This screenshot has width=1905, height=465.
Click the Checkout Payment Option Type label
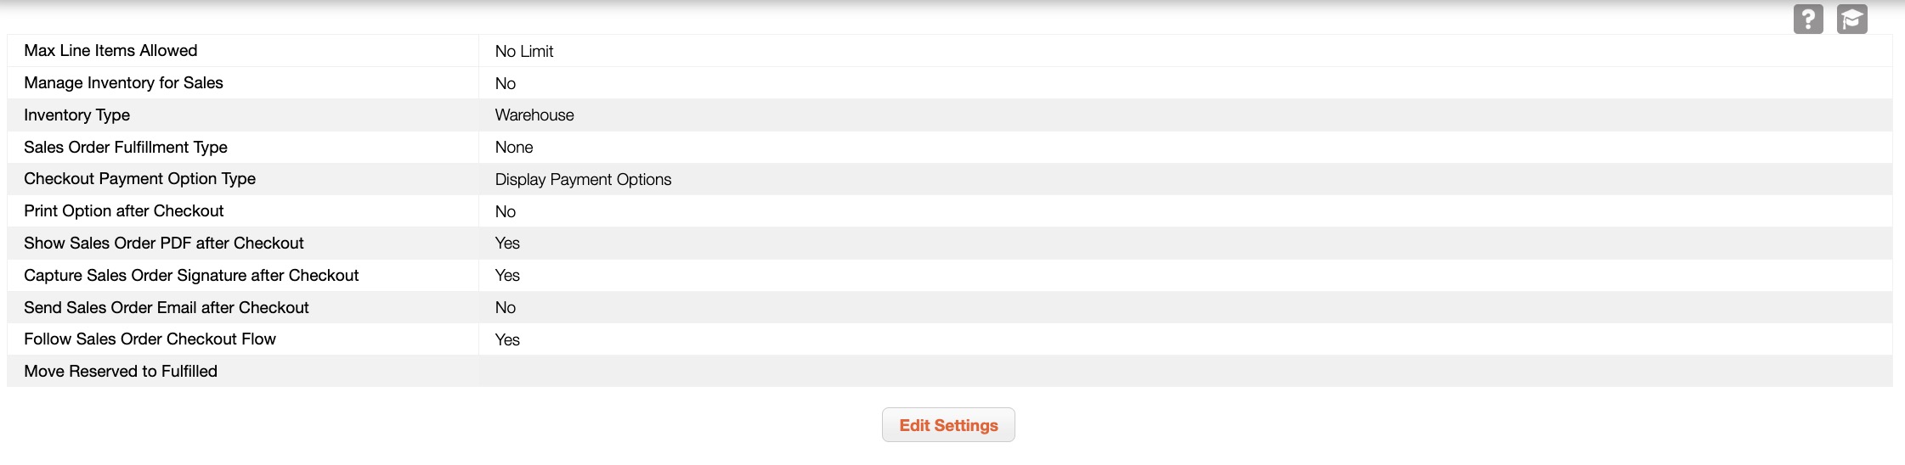(139, 179)
